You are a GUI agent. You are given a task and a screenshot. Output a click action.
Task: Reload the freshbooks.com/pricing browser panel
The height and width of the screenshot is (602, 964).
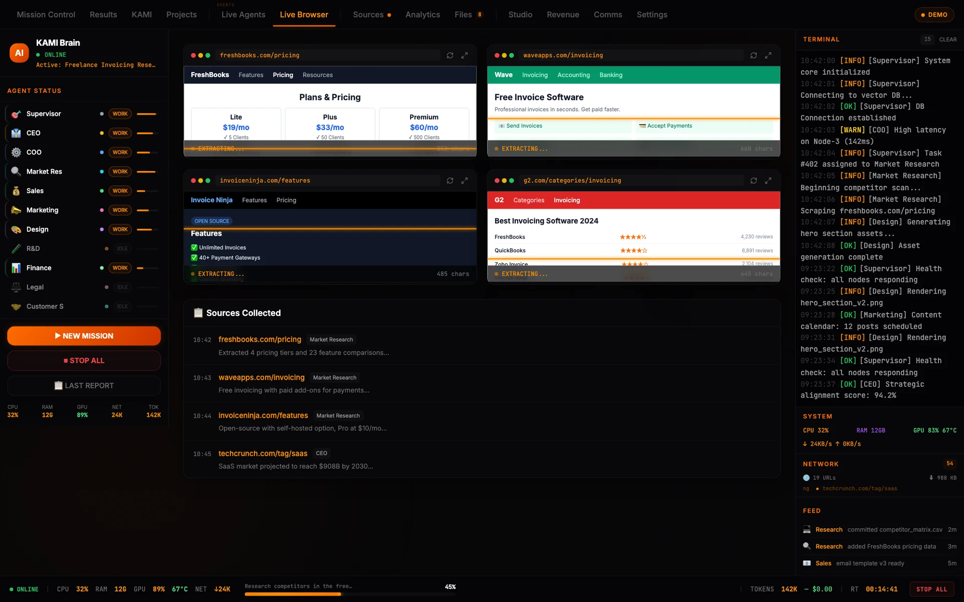[x=450, y=55]
